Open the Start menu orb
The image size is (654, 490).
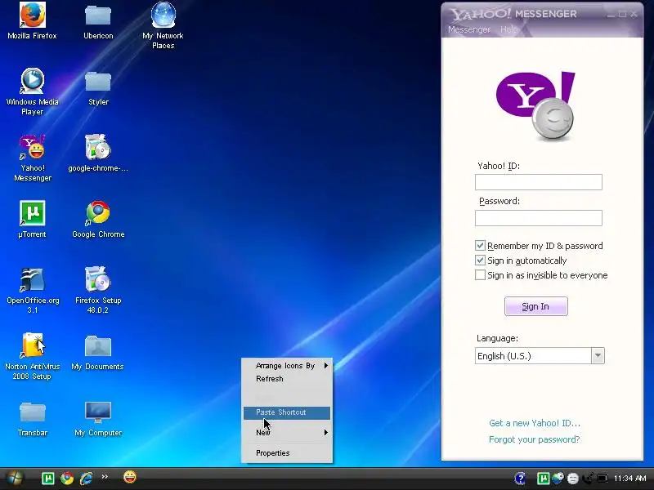pos(15,478)
